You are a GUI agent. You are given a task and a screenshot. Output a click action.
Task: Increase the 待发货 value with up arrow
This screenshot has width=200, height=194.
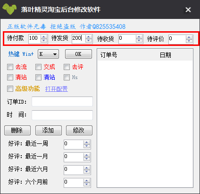tap(89, 37)
